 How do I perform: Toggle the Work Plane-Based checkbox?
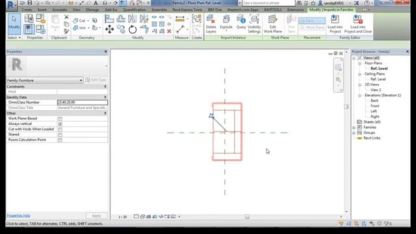60,118
